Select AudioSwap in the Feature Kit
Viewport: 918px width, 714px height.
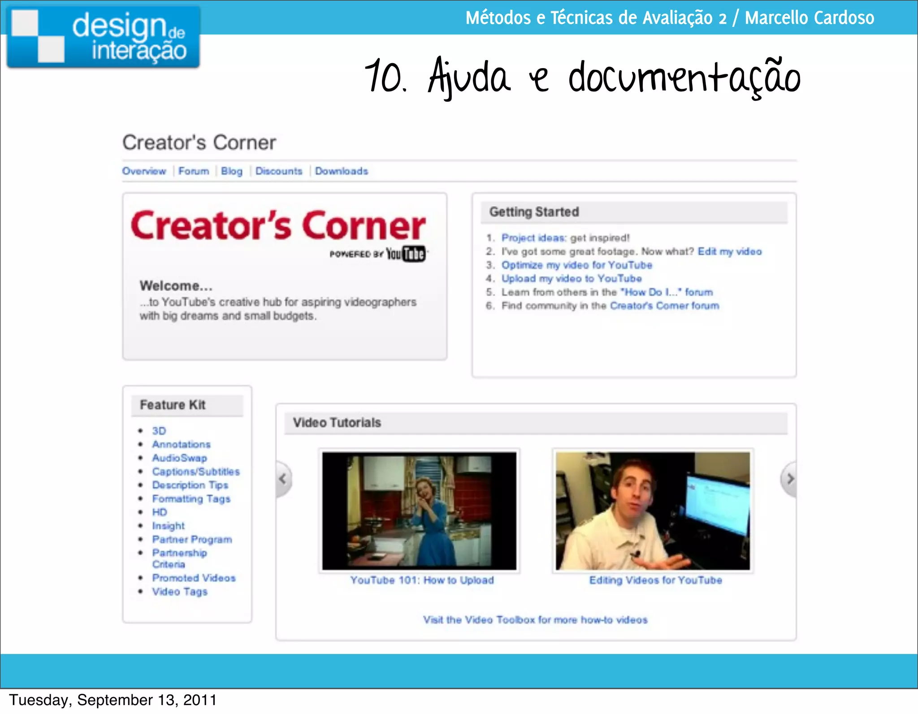point(179,458)
